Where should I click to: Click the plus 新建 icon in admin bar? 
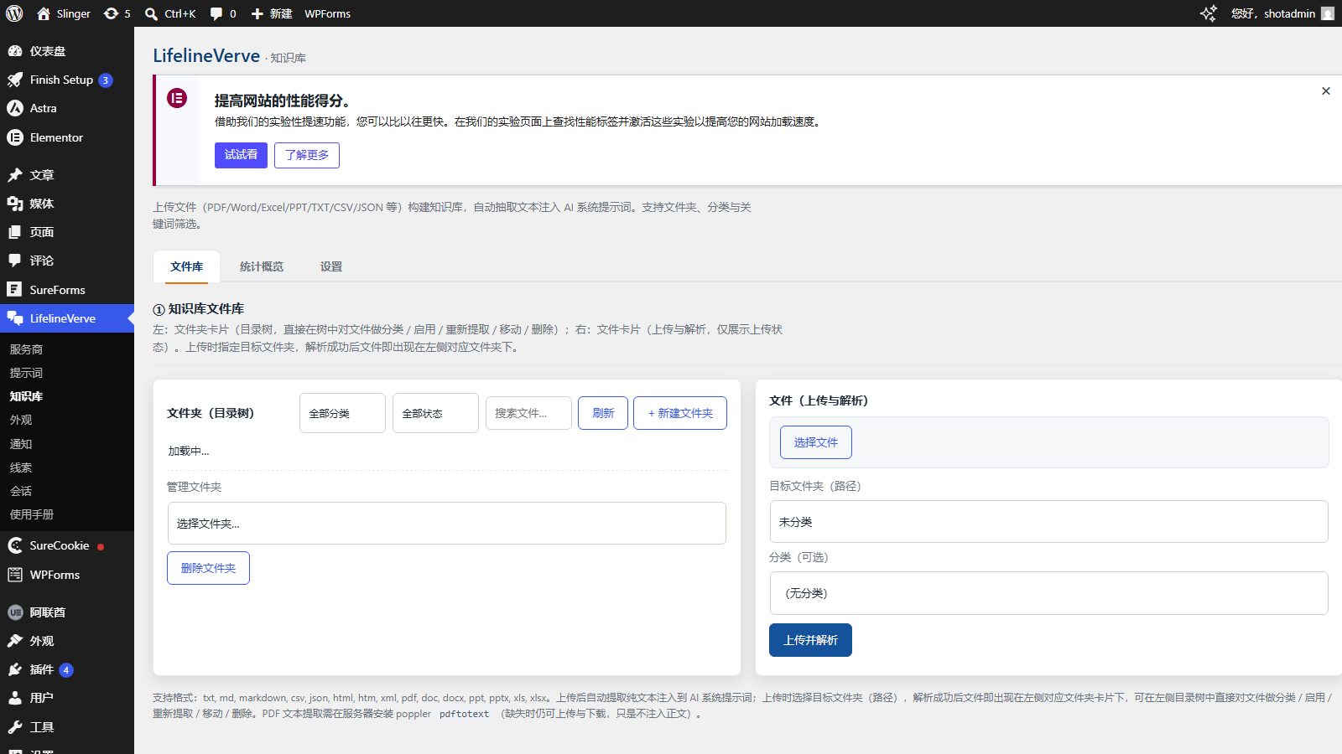257,13
